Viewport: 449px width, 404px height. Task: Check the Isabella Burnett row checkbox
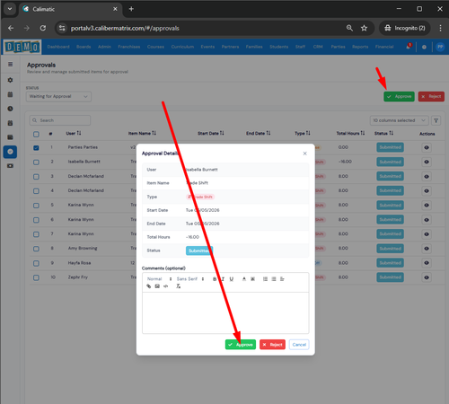click(36, 162)
